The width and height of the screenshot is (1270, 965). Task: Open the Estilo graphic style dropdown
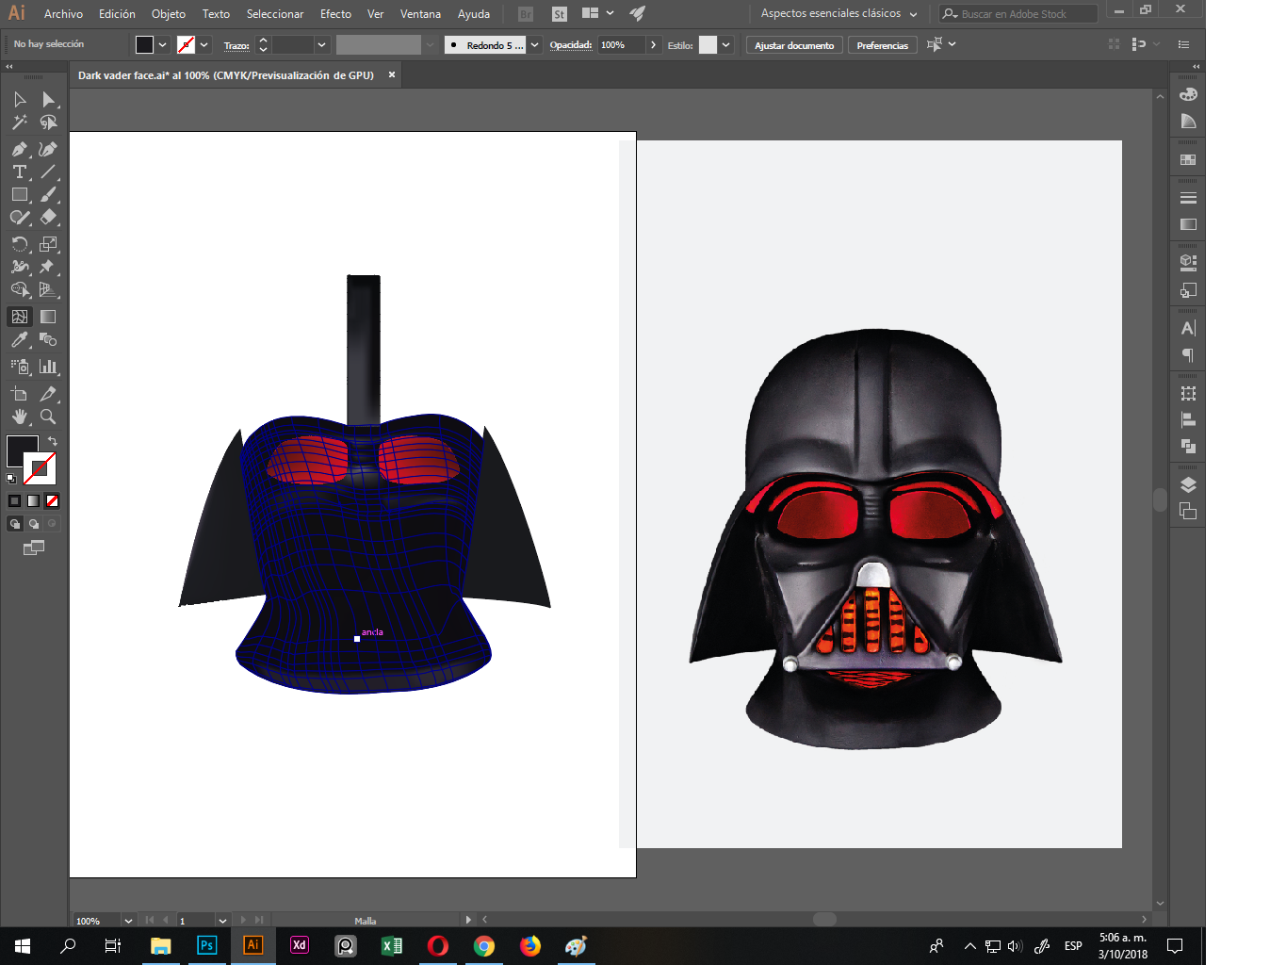(x=726, y=44)
